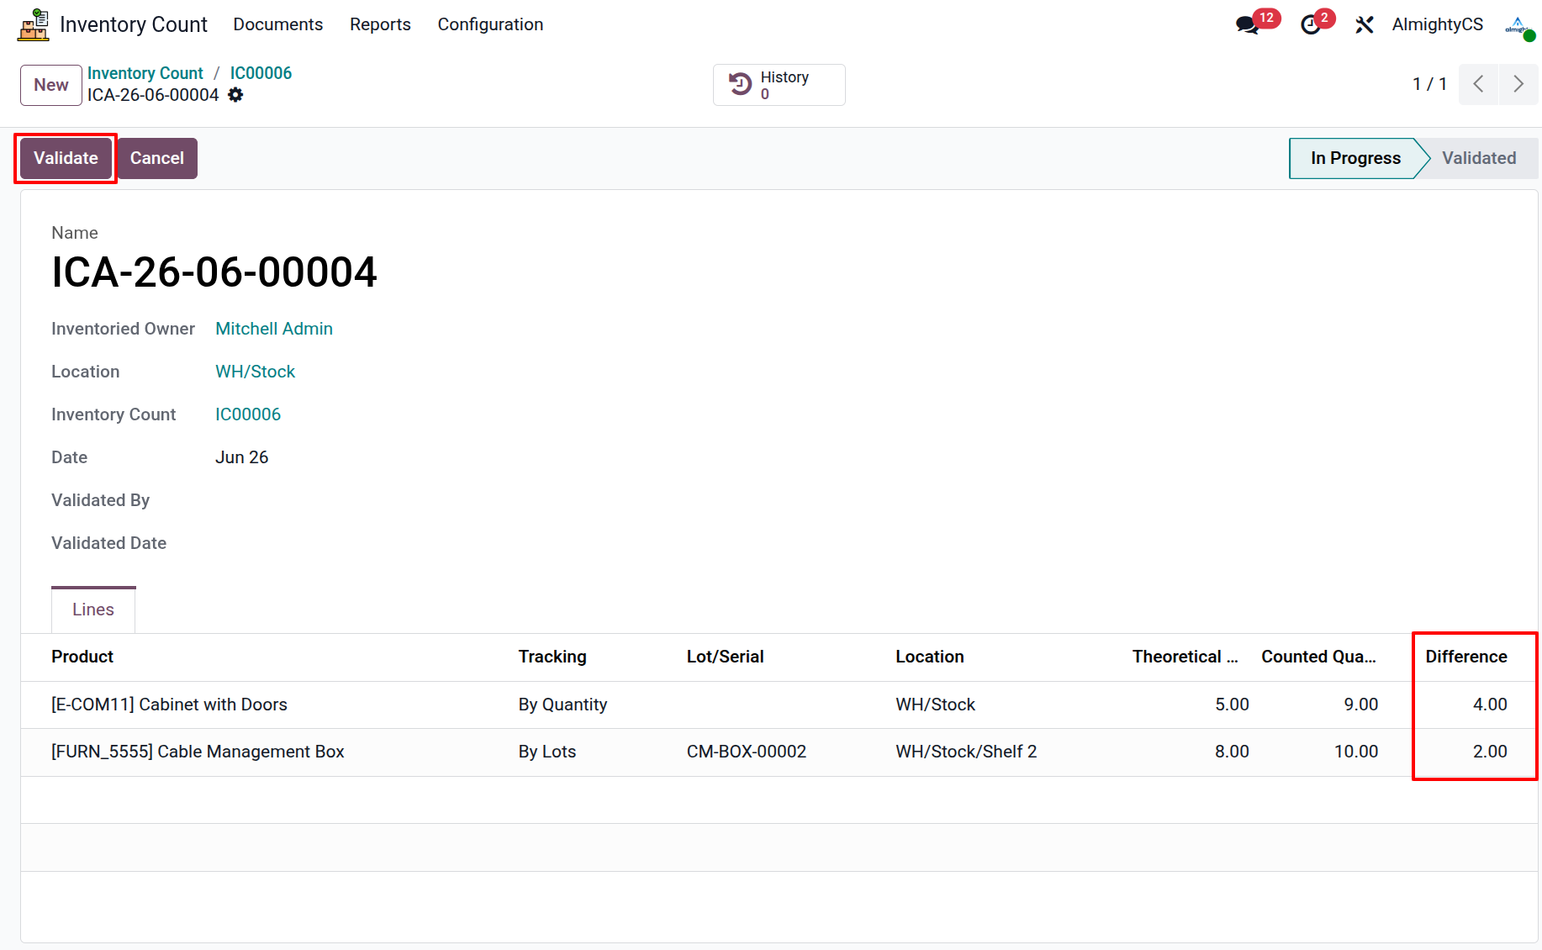Follow the Inventory Count breadcrumb link
This screenshot has height=950, width=1542.
[145, 73]
